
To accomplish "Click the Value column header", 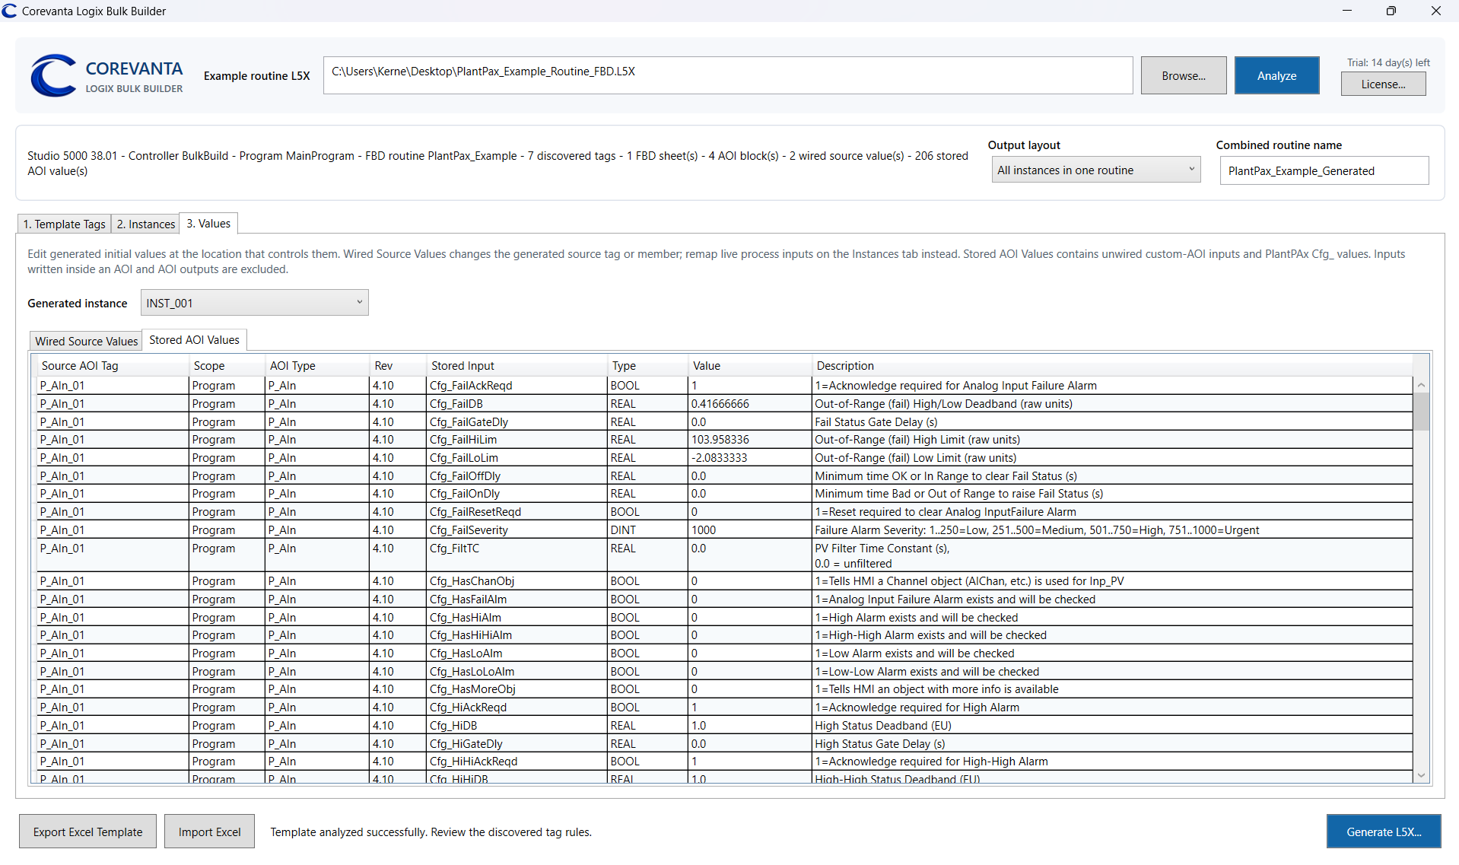I will (x=750, y=365).
